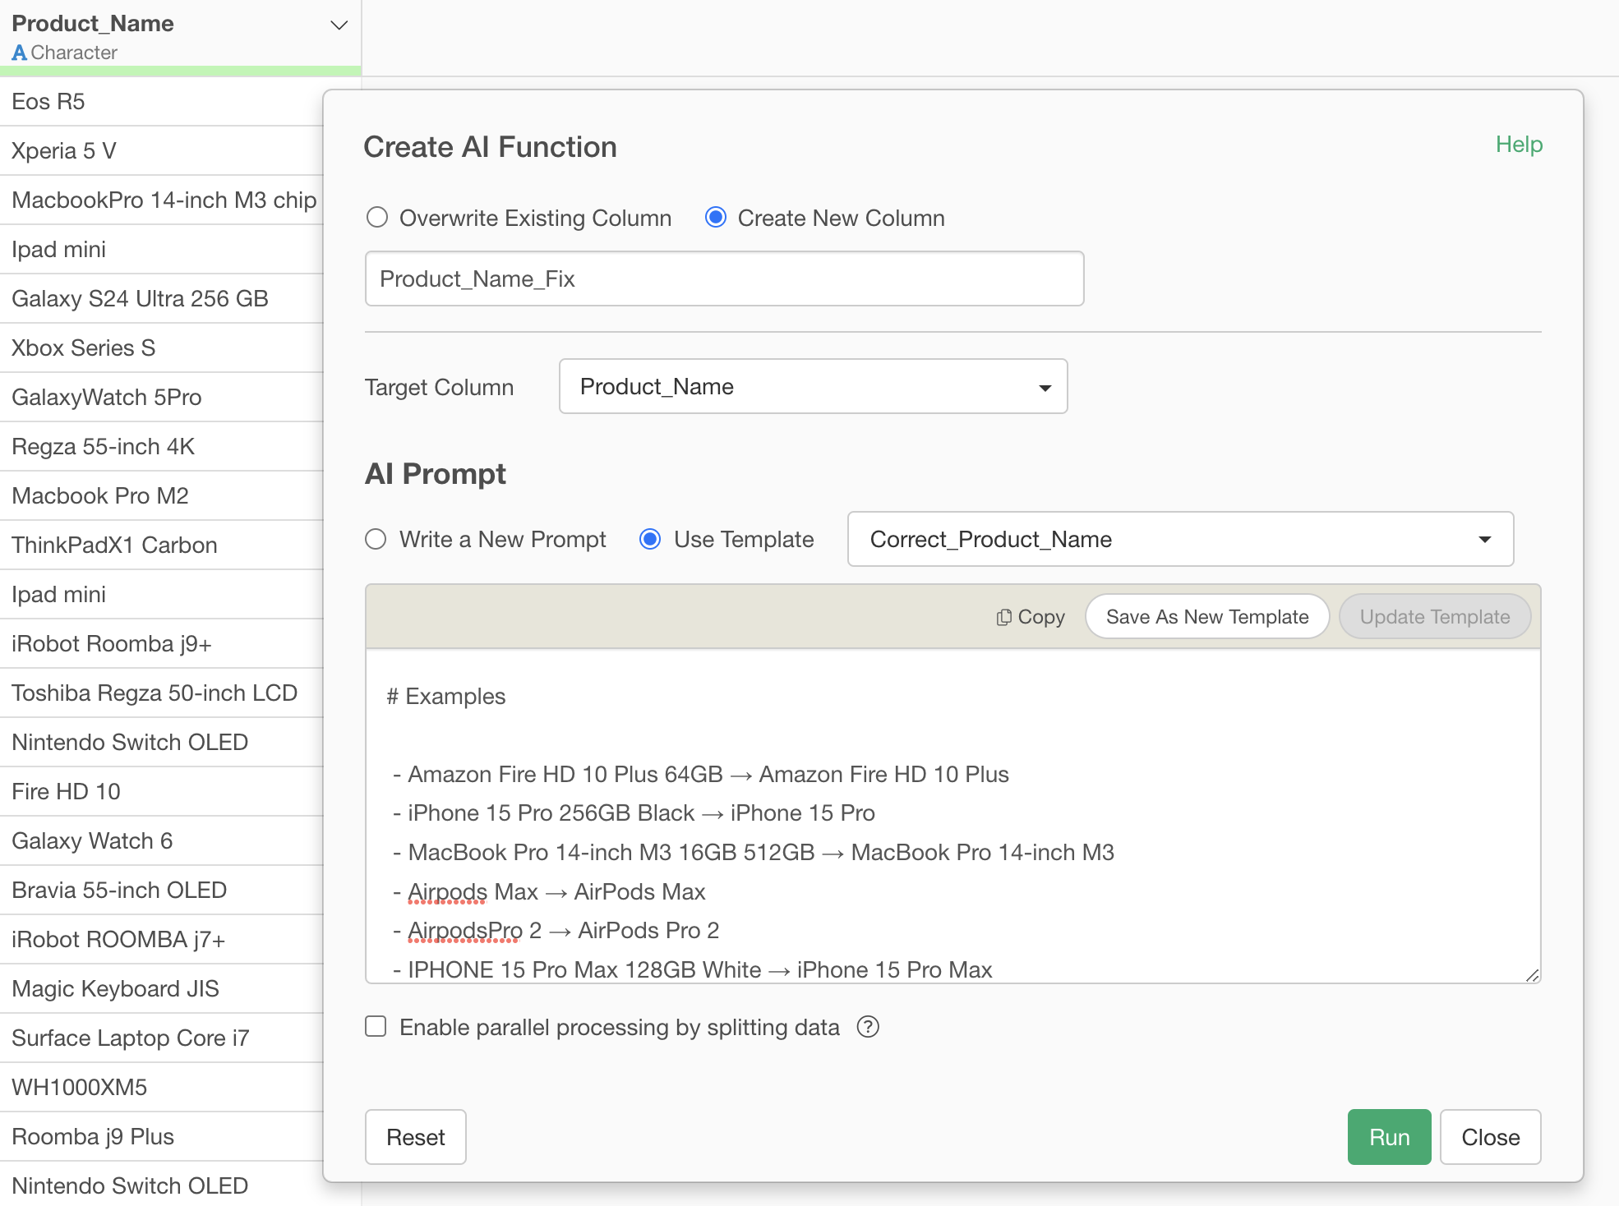Choose the Use Template radio button
This screenshot has width=1619, height=1206.
tap(650, 539)
